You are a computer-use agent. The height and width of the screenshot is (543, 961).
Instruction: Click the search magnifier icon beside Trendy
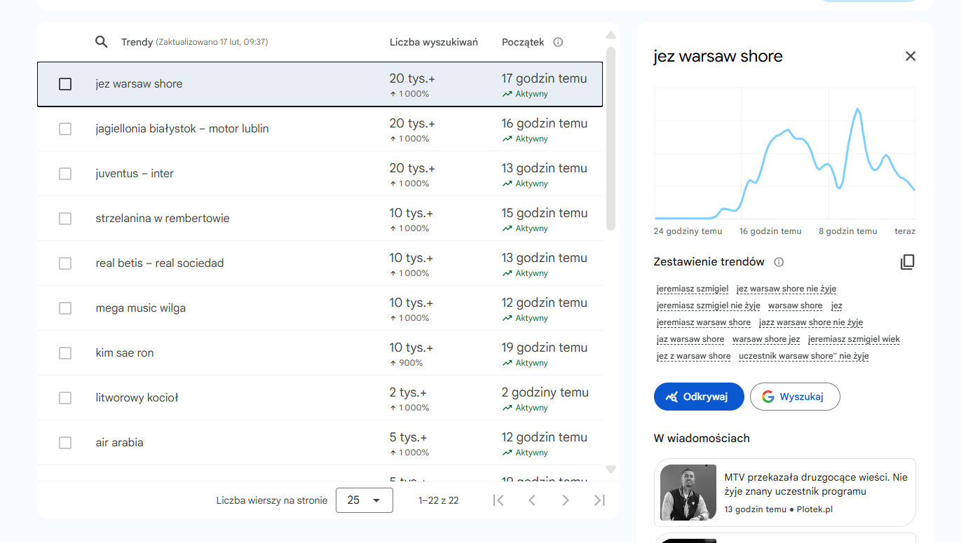point(102,42)
